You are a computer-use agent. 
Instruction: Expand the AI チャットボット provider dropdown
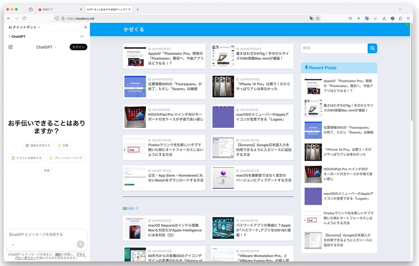point(24,27)
